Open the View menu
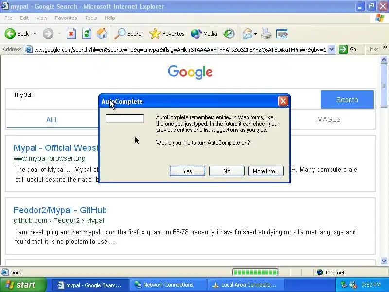389x292 pixels. tap(42, 18)
